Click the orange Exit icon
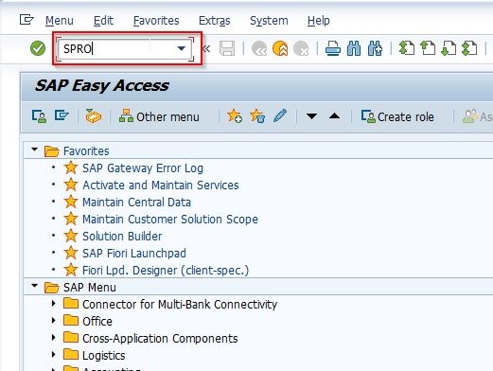 click(x=280, y=48)
